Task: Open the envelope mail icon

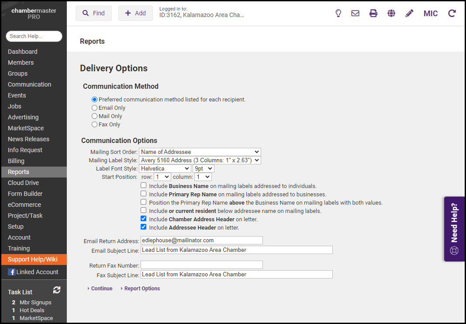Action: (x=356, y=13)
